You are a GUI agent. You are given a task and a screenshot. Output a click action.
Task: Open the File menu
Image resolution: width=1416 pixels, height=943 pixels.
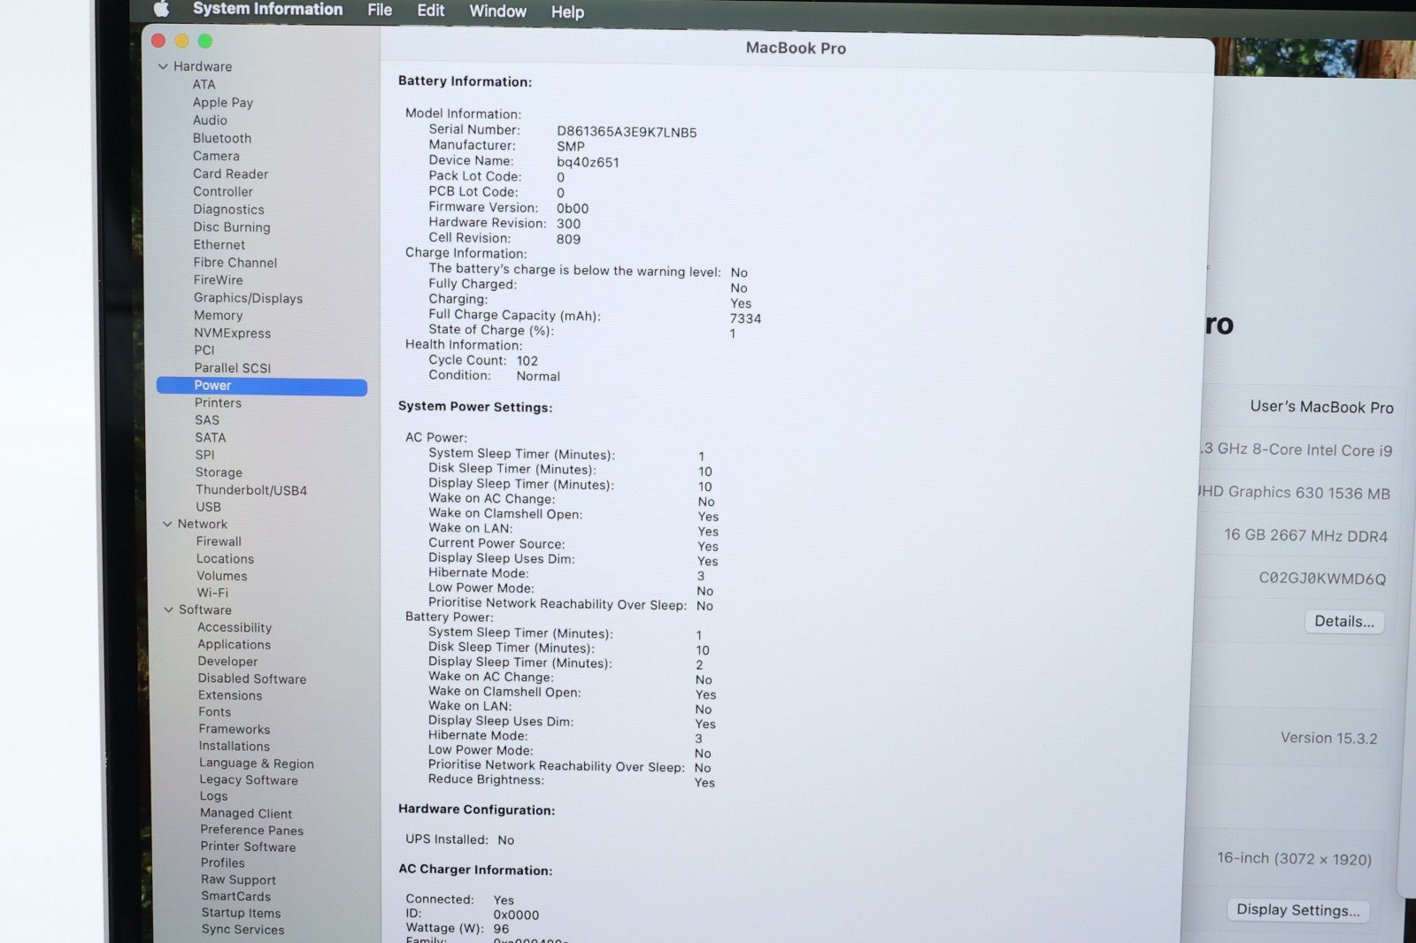[380, 10]
